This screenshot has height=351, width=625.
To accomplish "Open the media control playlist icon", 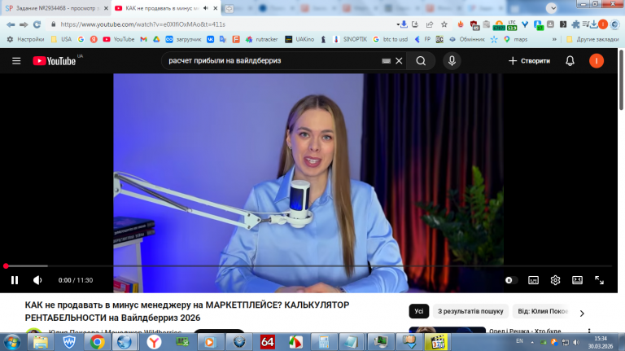I will coord(586,24).
